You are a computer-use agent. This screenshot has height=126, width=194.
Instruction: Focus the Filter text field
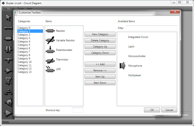[x=151, y=28]
